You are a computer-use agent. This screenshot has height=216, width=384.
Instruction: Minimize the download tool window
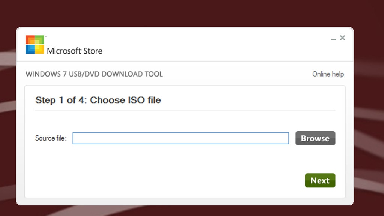[333, 39]
